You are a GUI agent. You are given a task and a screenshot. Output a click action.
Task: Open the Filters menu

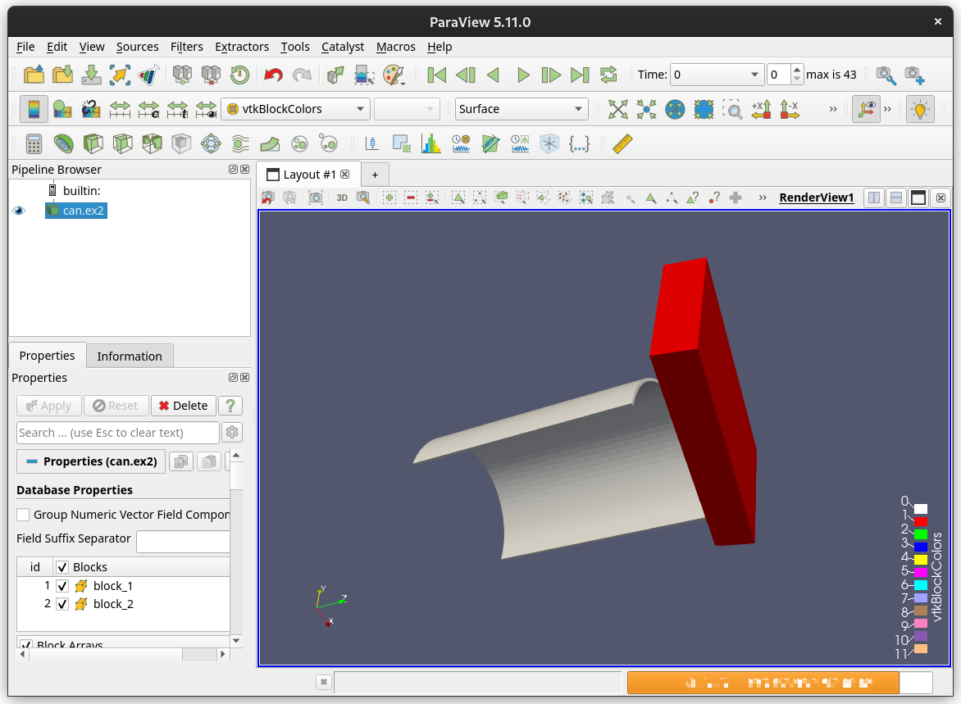186,47
